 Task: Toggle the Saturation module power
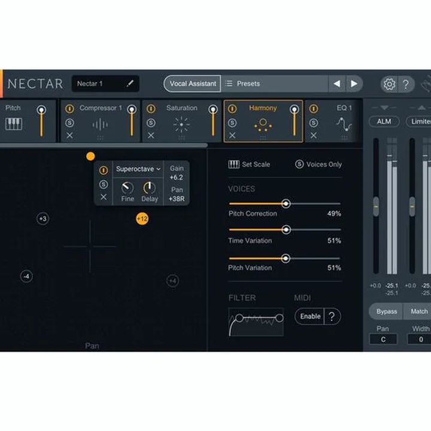pos(151,109)
